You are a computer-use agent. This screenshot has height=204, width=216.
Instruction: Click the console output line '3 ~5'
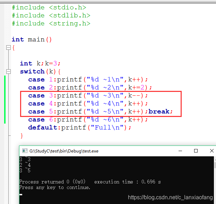[x=25, y=170]
